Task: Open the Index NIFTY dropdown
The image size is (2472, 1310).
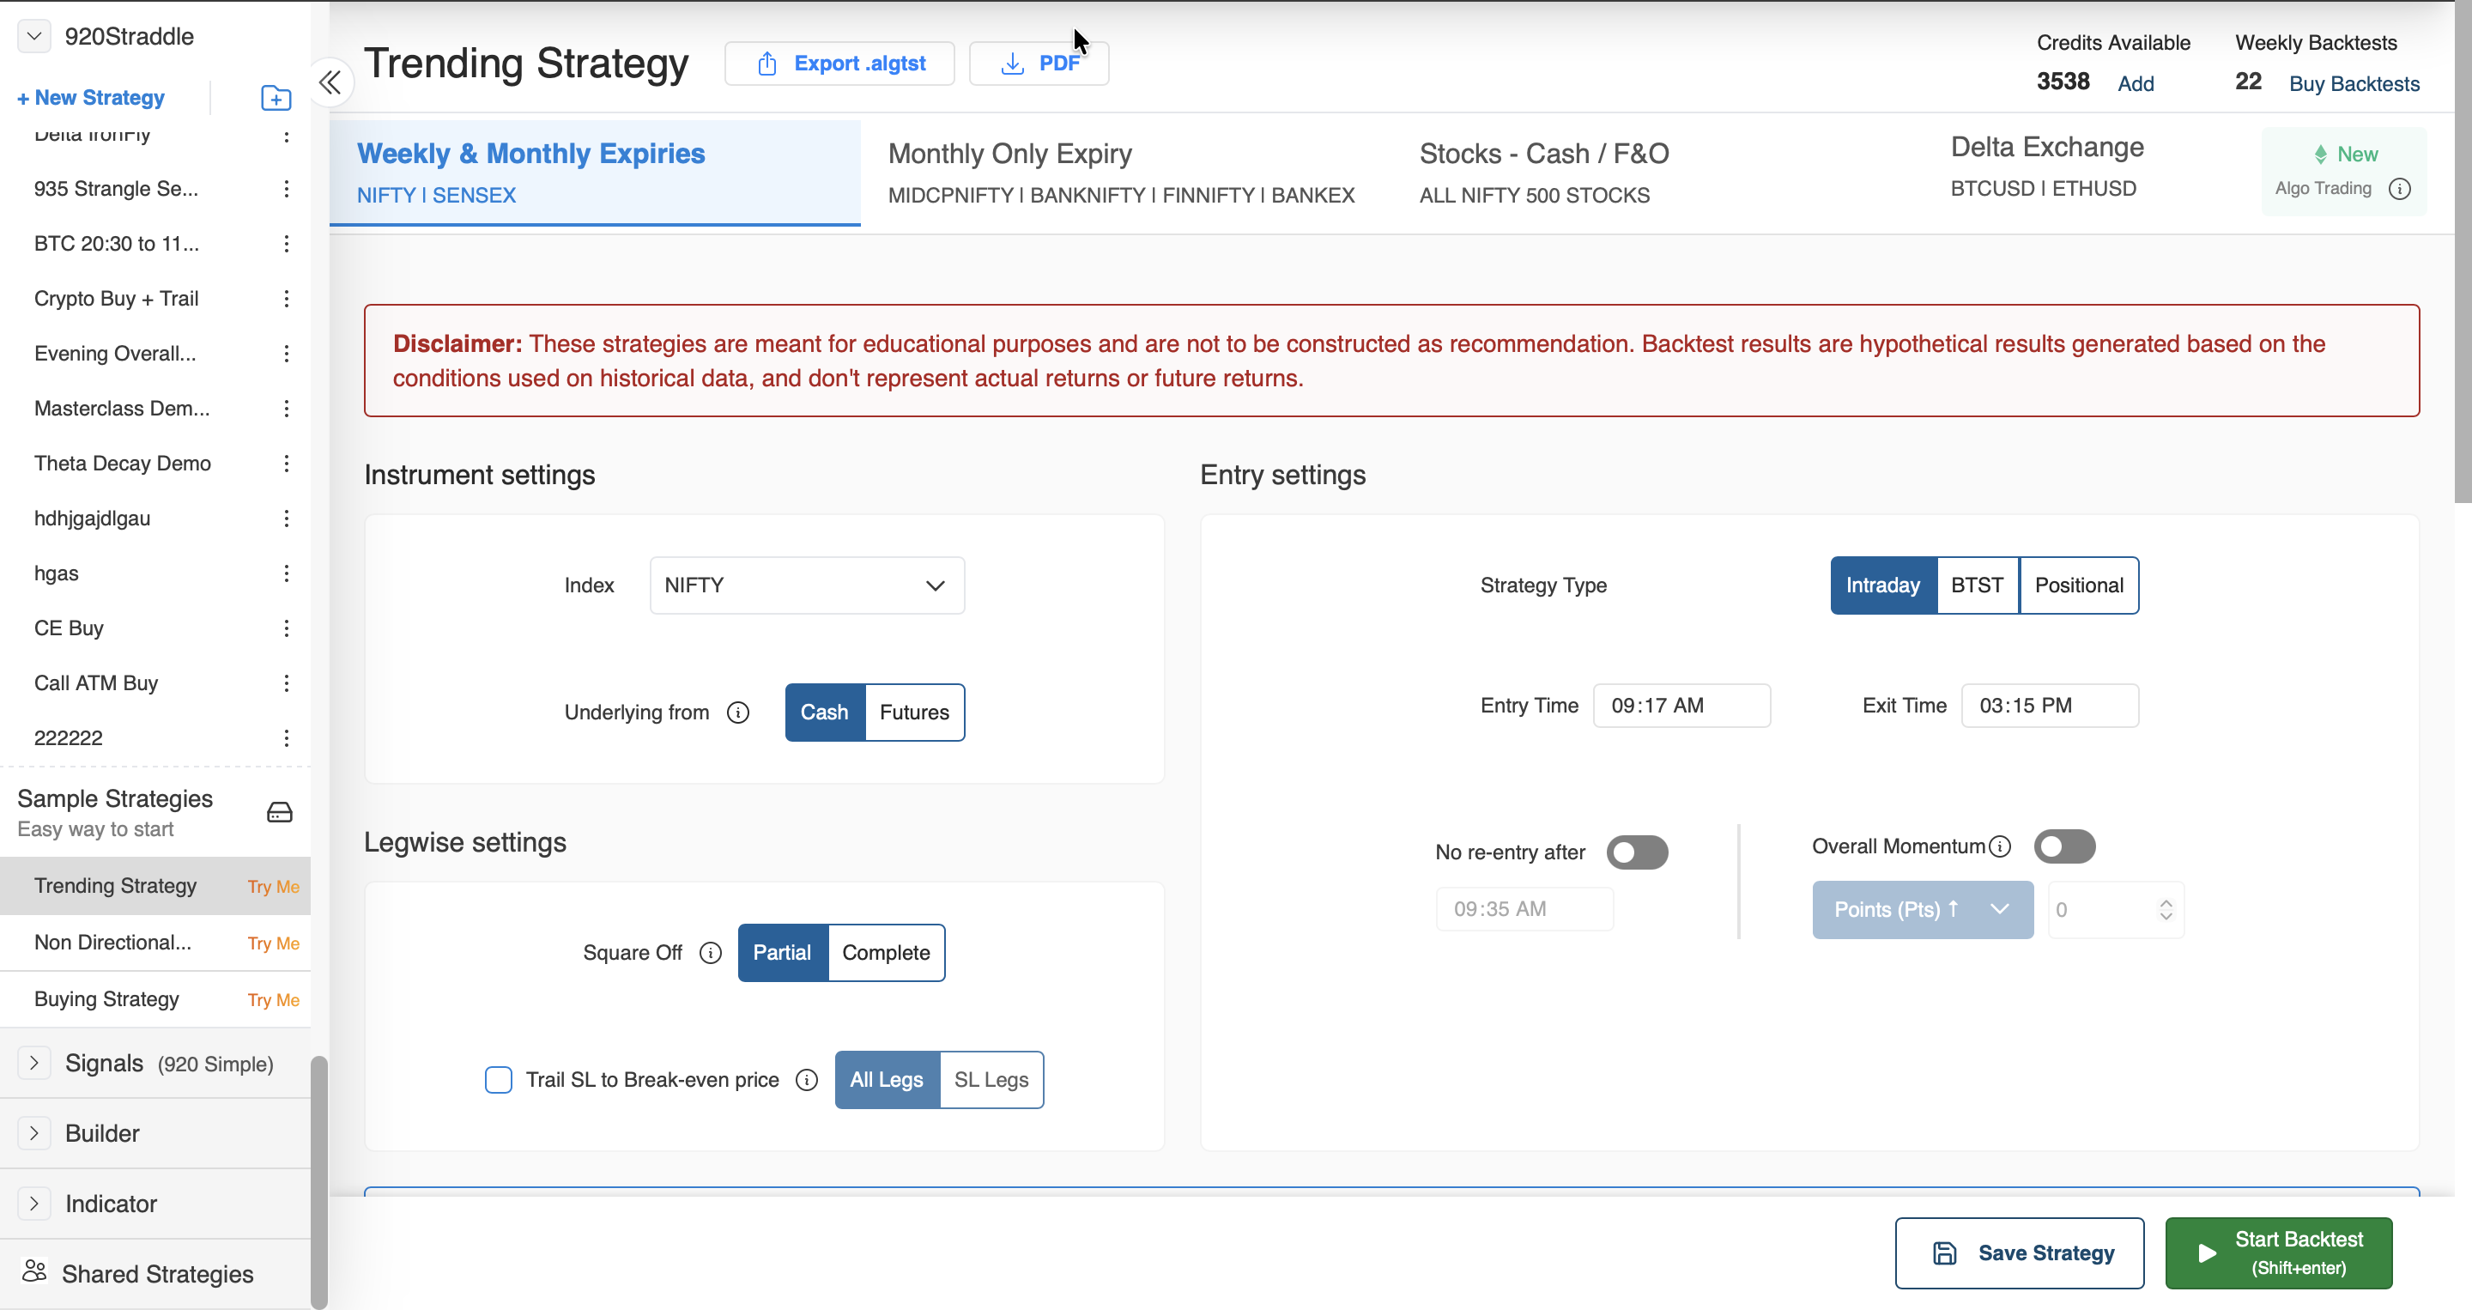Action: coord(806,585)
